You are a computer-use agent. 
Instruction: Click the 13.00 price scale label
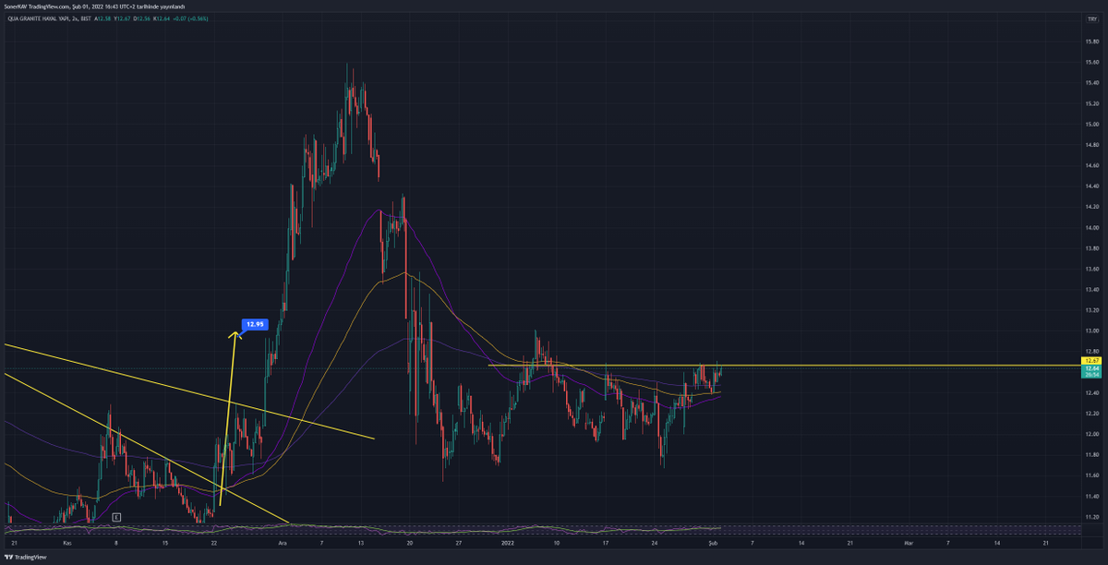(1091, 331)
